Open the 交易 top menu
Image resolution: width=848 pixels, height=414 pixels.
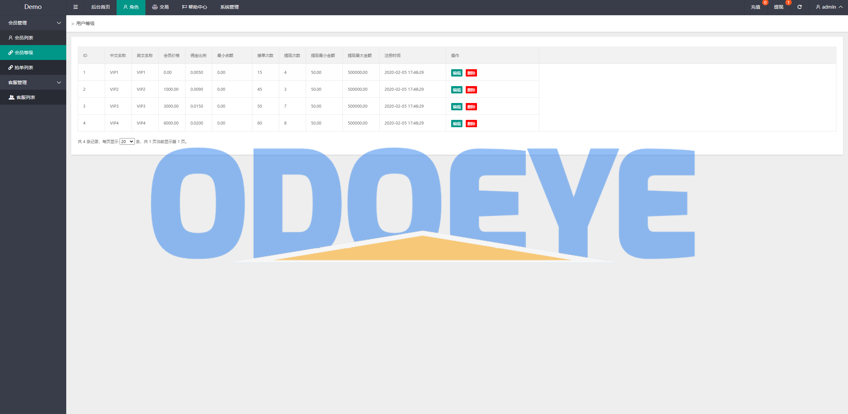[160, 7]
